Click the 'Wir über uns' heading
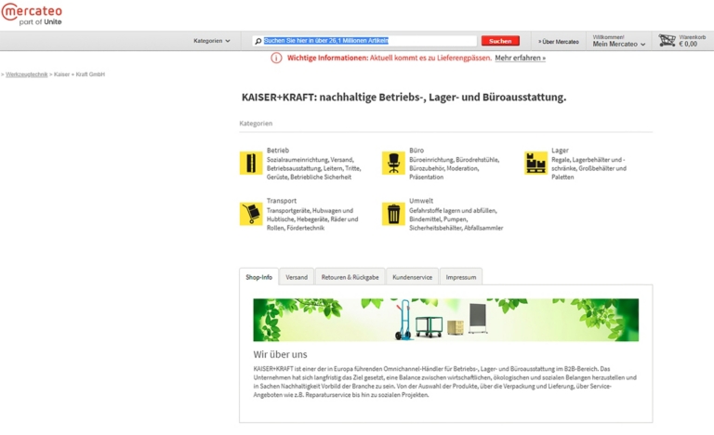714x435 pixels. (280, 354)
